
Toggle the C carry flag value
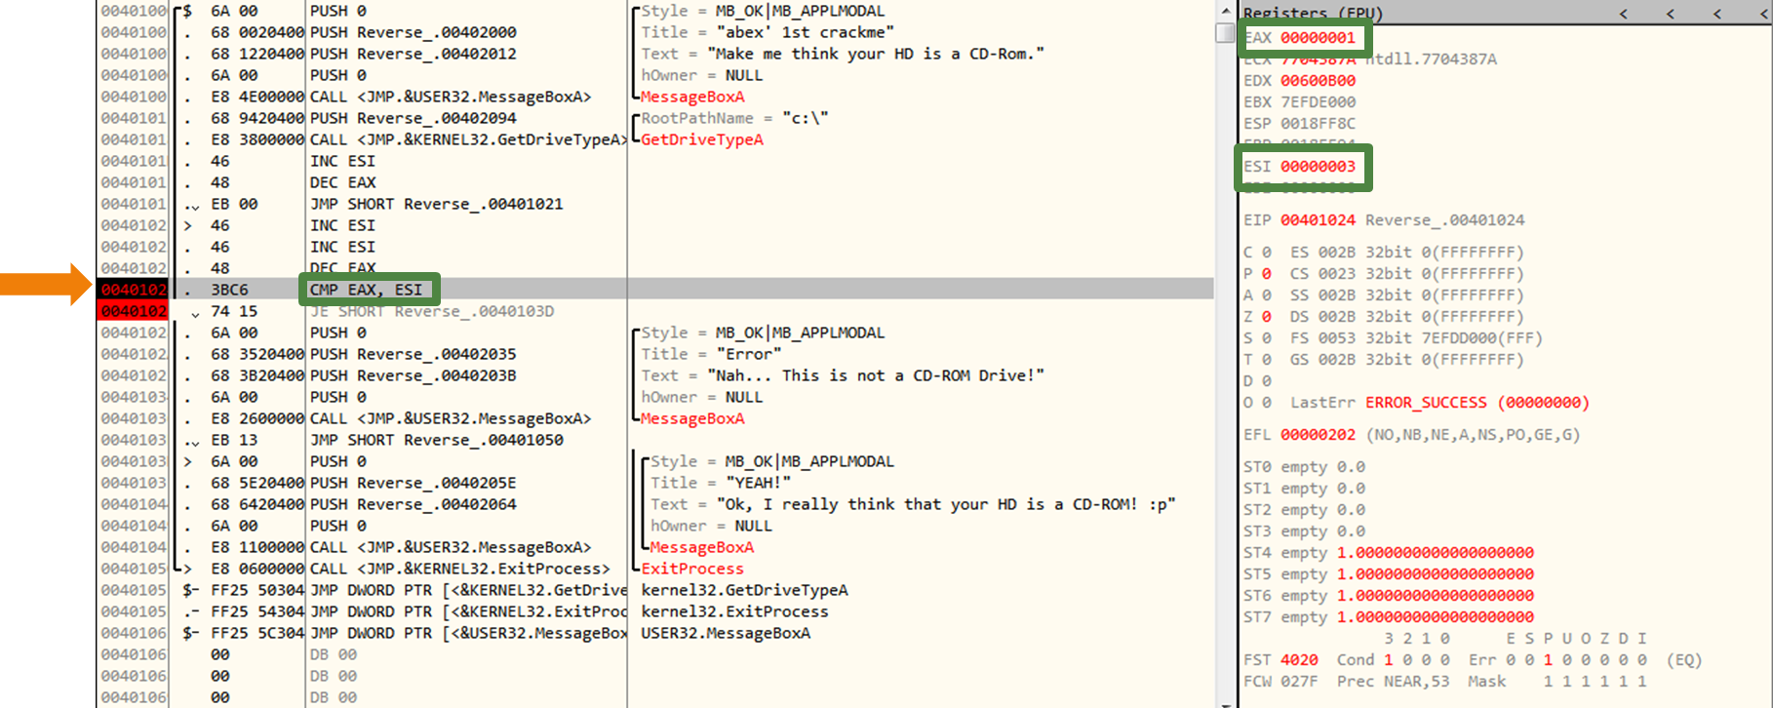click(x=1266, y=253)
